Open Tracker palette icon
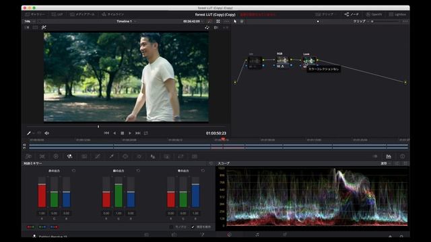The image size is (431, 242). tap(139, 157)
